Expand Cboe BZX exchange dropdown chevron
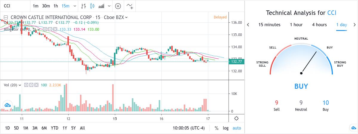 126,17
